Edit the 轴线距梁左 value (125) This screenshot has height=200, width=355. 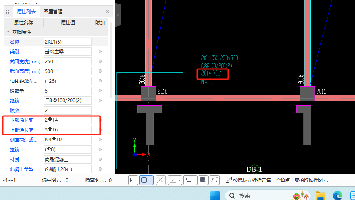pyautogui.click(x=68, y=81)
